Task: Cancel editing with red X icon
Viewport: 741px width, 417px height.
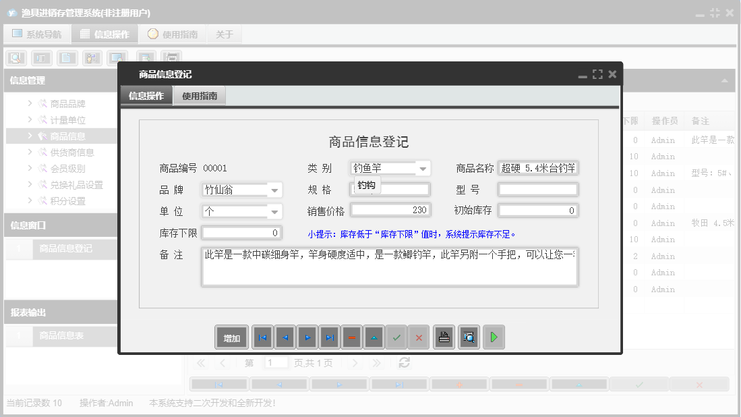Action: pyautogui.click(x=419, y=337)
